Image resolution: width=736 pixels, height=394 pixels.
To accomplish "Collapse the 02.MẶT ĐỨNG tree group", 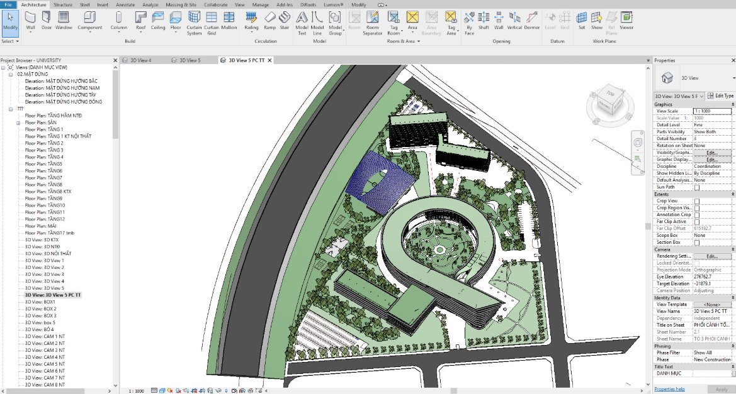I will tap(11, 74).
